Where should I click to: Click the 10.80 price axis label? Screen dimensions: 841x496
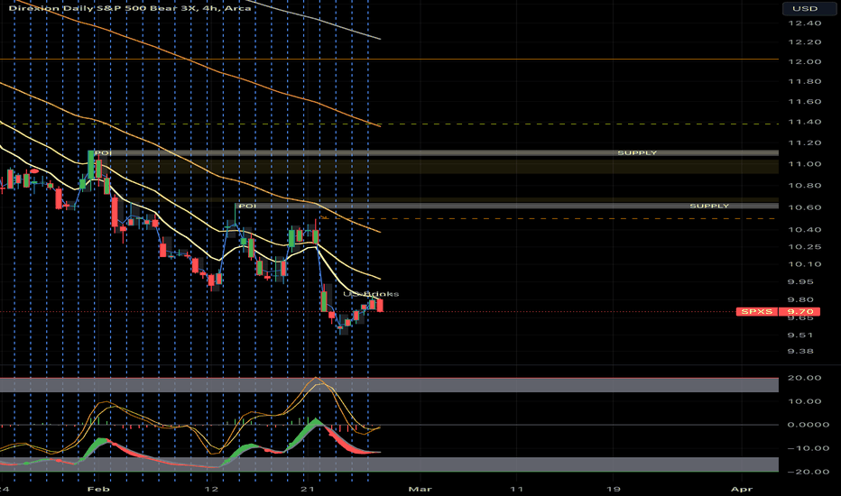coord(805,186)
